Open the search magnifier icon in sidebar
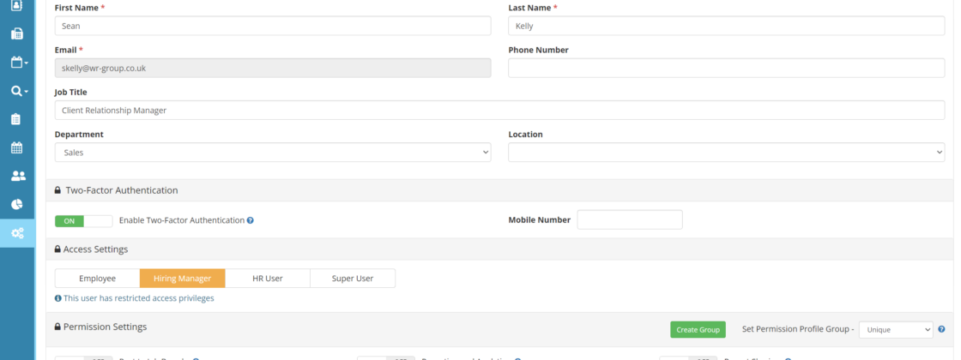 [18, 91]
